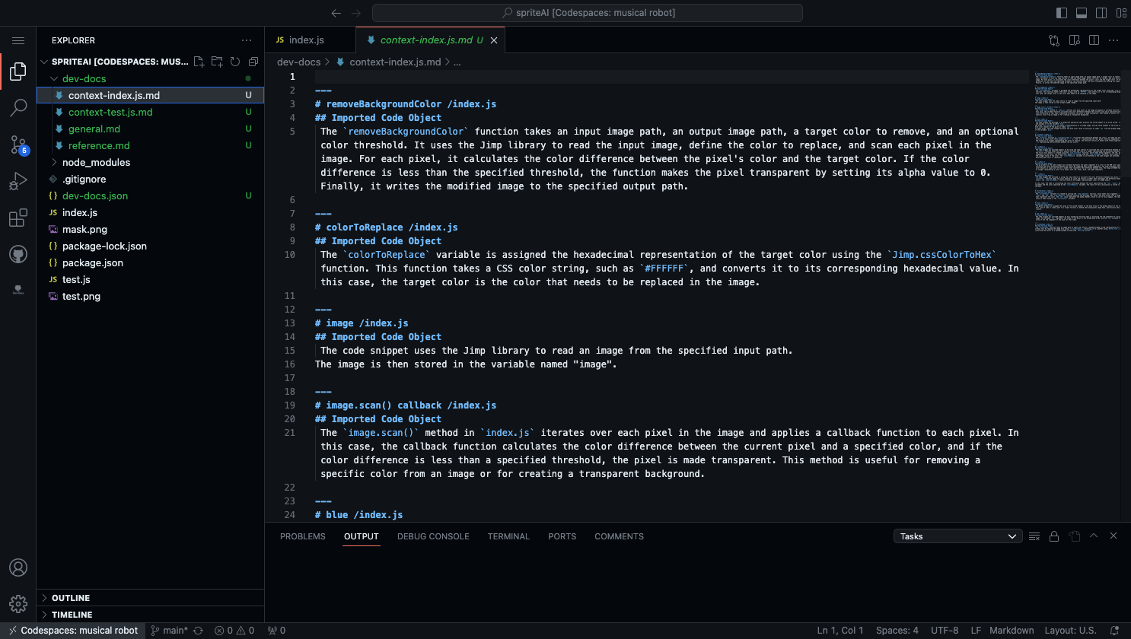Click the Markdown language mode in status bar

pos(1012,631)
